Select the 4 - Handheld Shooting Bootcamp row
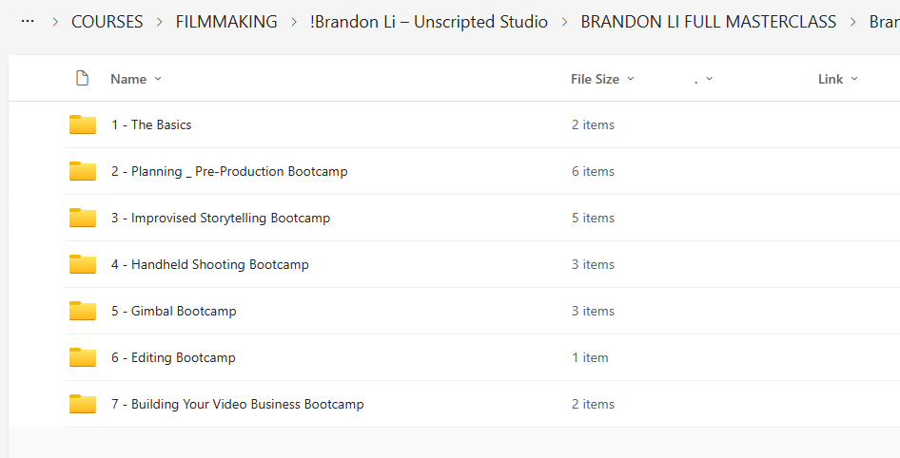The width and height of the screenshot is (900, 458). pos(428,264)
